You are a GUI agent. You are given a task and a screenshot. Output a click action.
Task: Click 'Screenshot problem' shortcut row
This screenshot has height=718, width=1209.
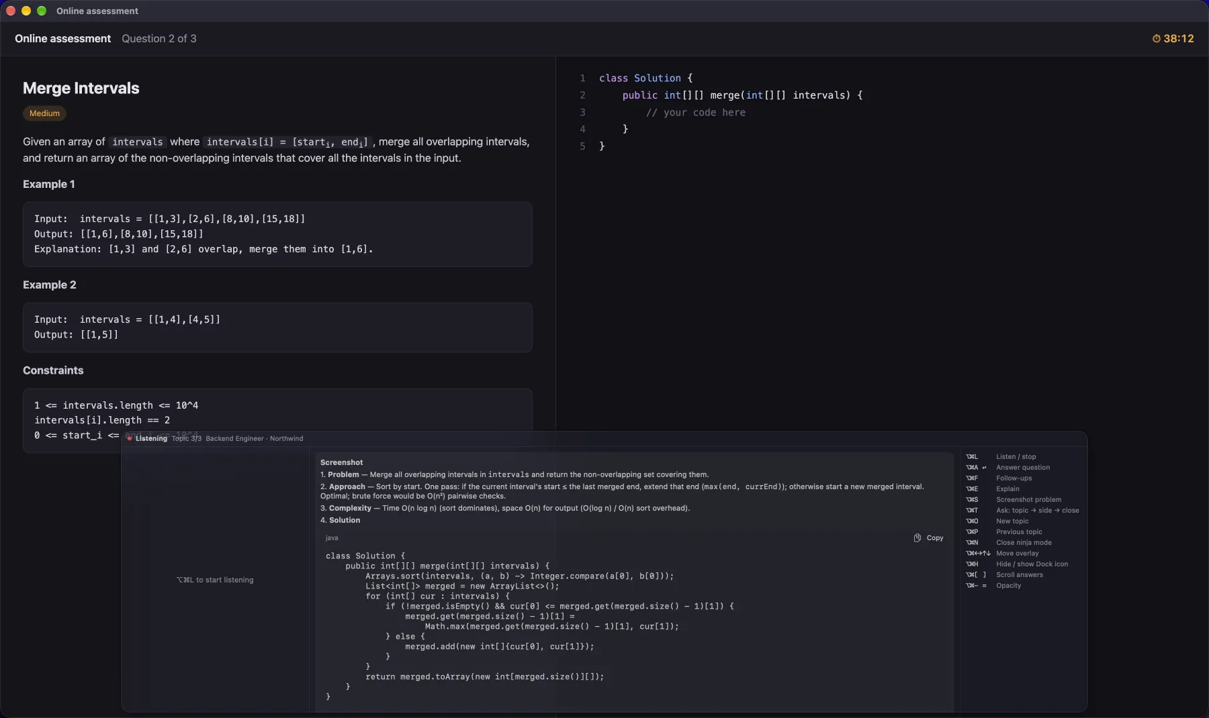(x=1024, y=500)
